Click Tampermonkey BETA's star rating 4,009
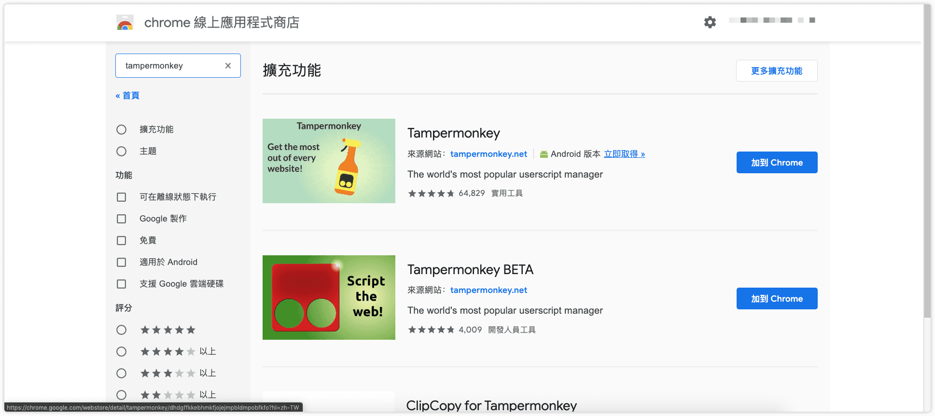 445,330
